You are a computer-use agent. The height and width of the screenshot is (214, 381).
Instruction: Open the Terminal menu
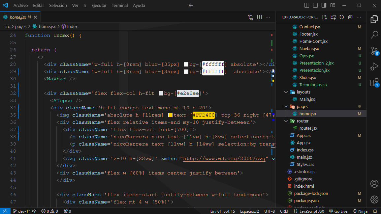pyautogui.click(x=119, y=5)
